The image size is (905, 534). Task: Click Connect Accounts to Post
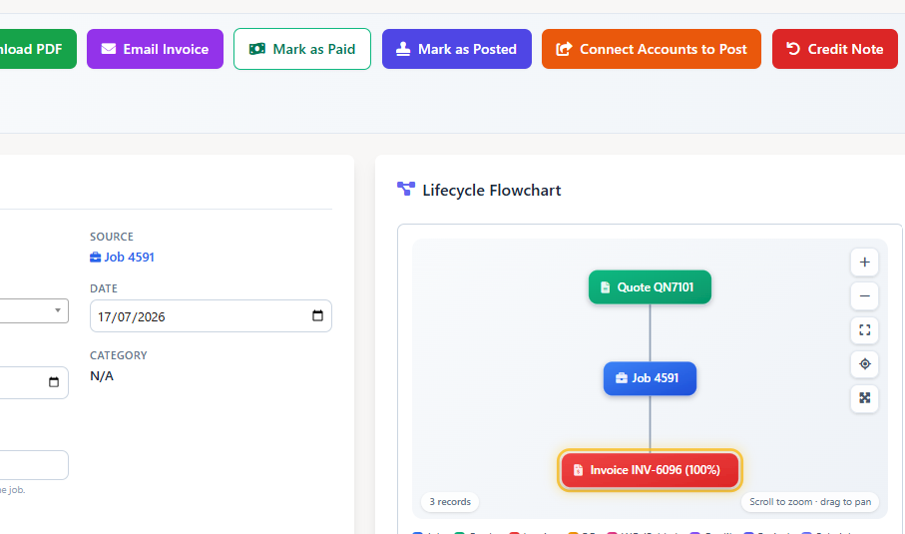point(651,49)
